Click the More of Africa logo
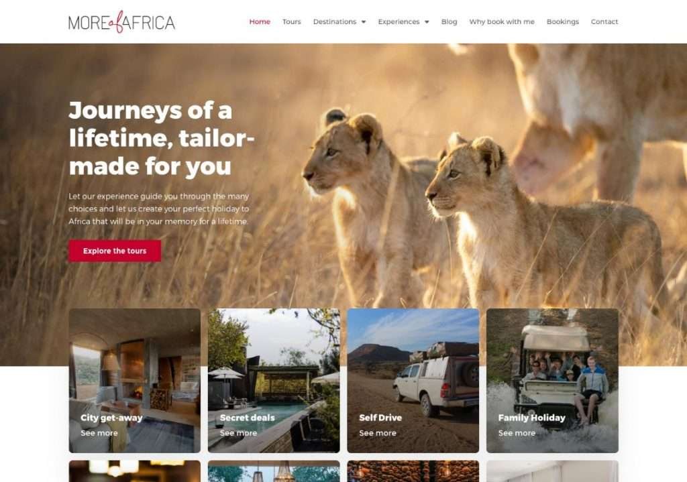687x482 pixels. (x=121, y=22)
